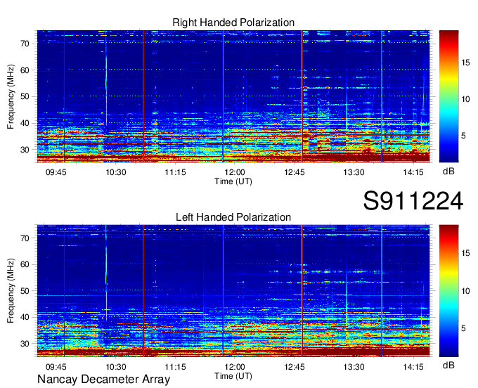Click the S911224 identifier label
Viewport: 478px width, 388px height.
tap(413, 200)
